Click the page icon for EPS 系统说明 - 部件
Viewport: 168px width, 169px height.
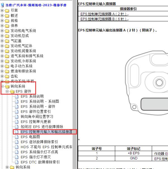[x=17, y=107]
